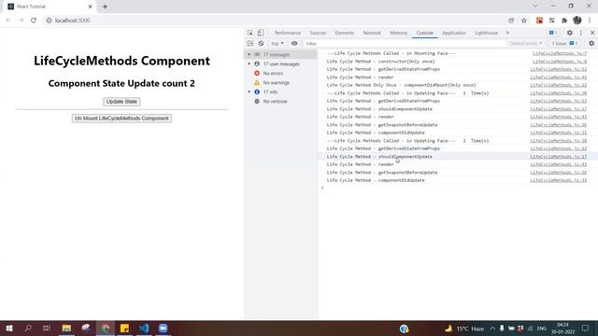Click the issues badge in DevTools tab bar
598x336 pixels.
[553, 33]
